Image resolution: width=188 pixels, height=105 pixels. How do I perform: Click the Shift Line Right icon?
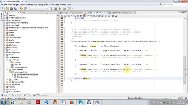pos(102,16)
